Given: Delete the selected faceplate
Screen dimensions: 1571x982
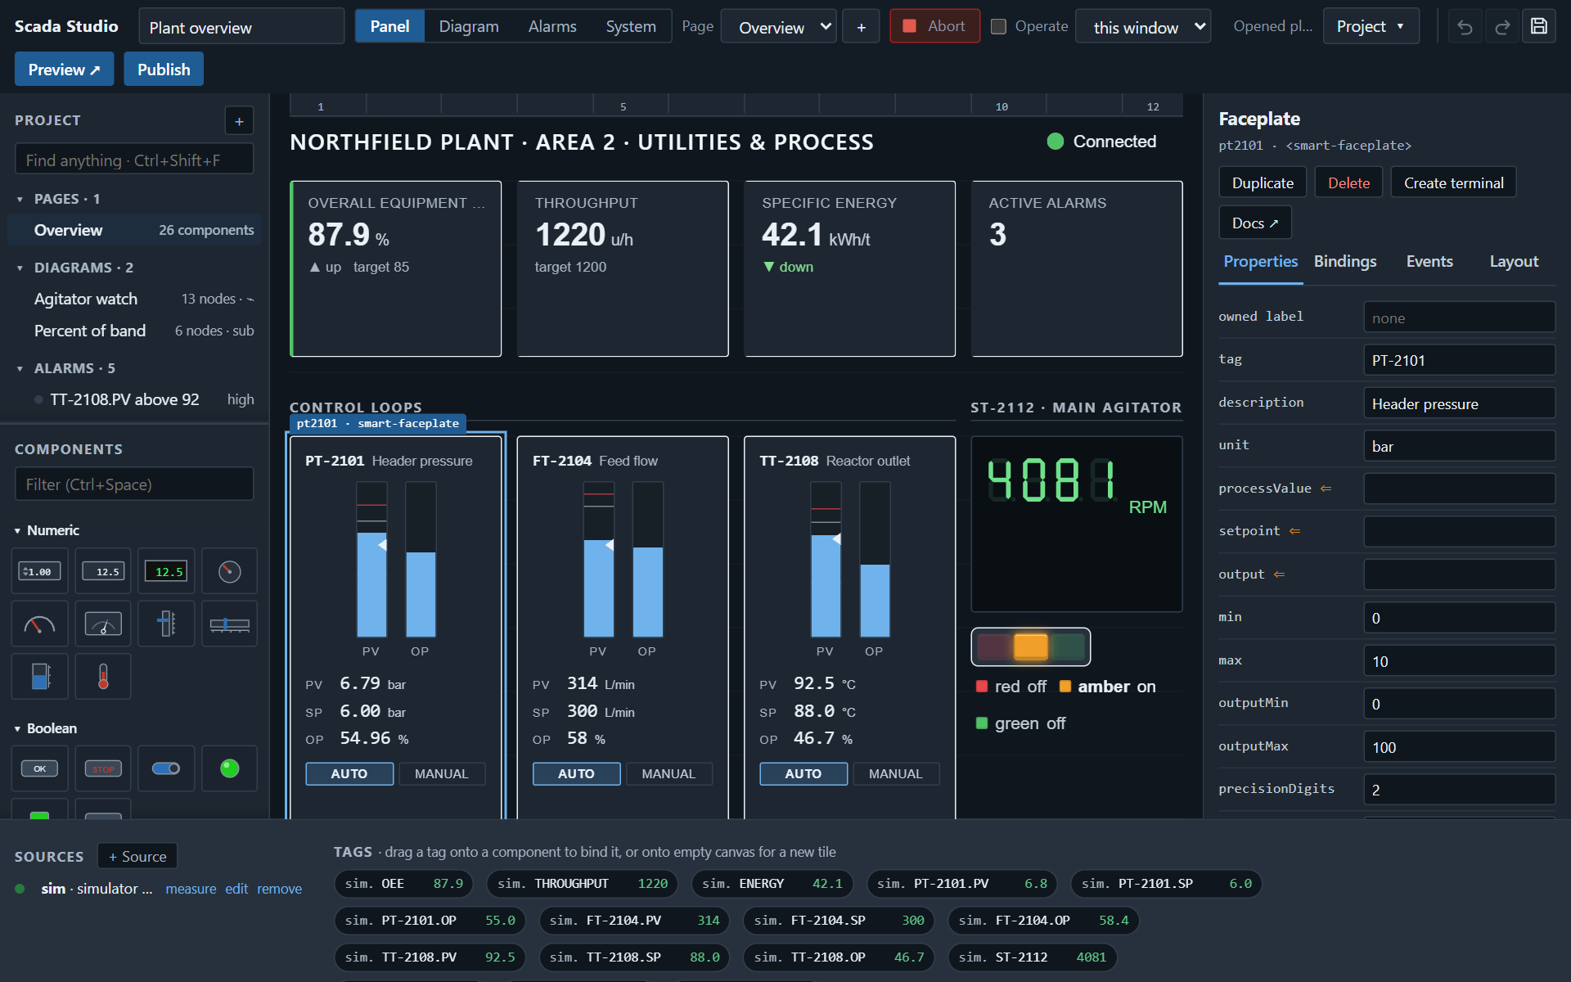Looking at the screenshot, I should click(x=1348, y=182).
